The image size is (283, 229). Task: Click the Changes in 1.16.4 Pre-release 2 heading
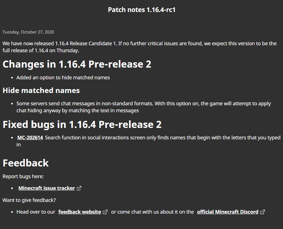[77, 64]
